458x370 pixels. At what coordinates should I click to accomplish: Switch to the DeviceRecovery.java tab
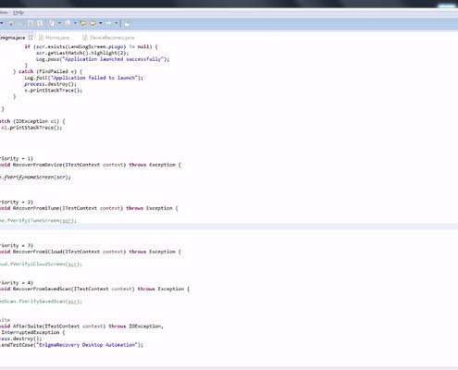coord(112,38)
